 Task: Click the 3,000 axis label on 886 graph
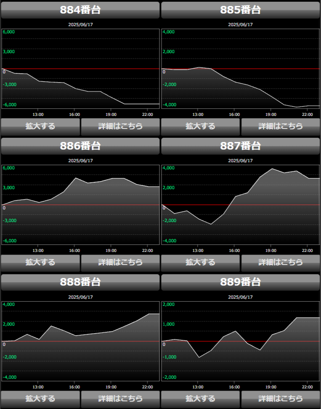pos(9,187)
